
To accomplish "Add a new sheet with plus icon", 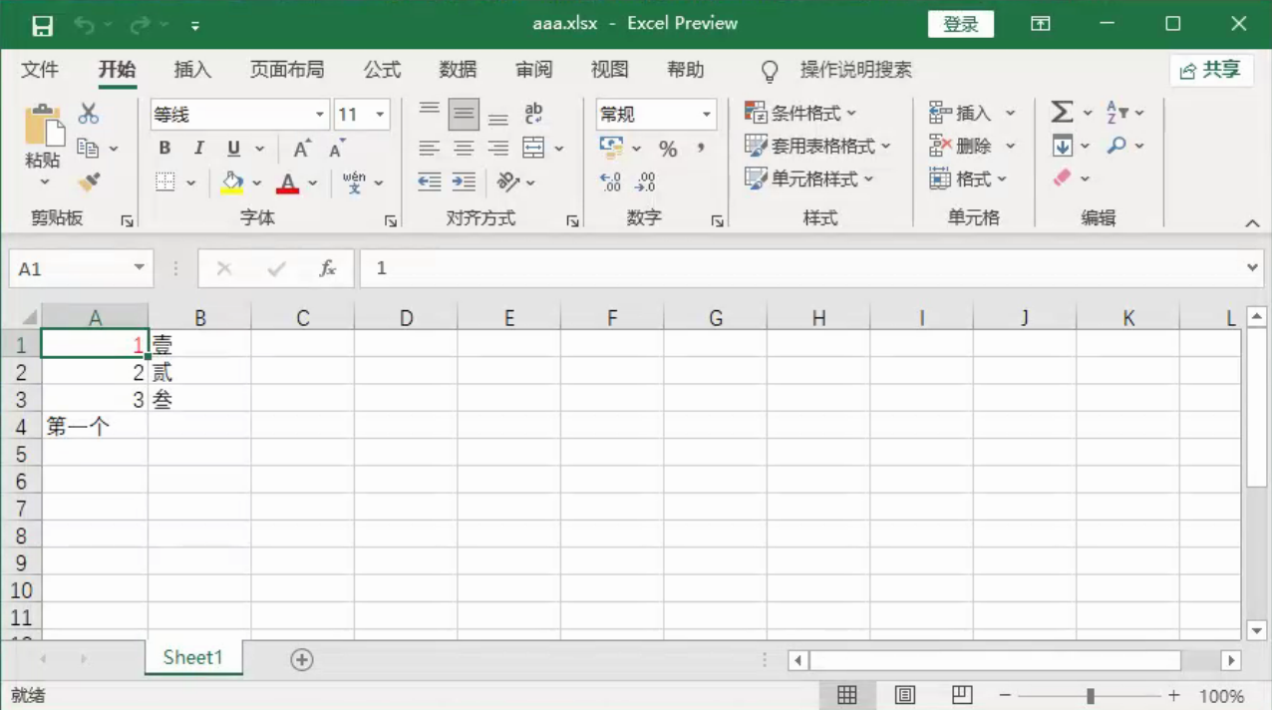I will pyautogui.click(x=302, y=659).
